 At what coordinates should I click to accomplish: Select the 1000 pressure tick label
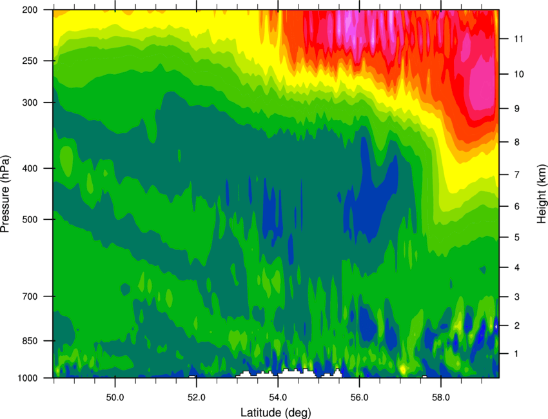pyautogui.click(x=28, y=378)
